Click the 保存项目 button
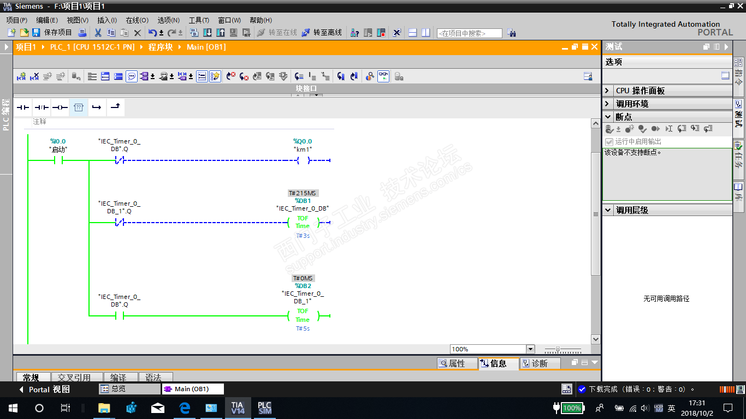Screen dimensions: 746x419 (x=52, y=33)
